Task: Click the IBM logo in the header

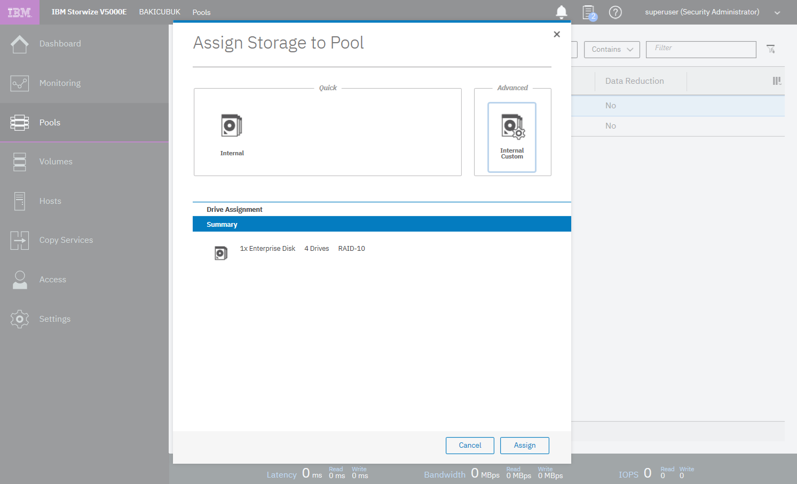Action: click(x=20, y=12)
